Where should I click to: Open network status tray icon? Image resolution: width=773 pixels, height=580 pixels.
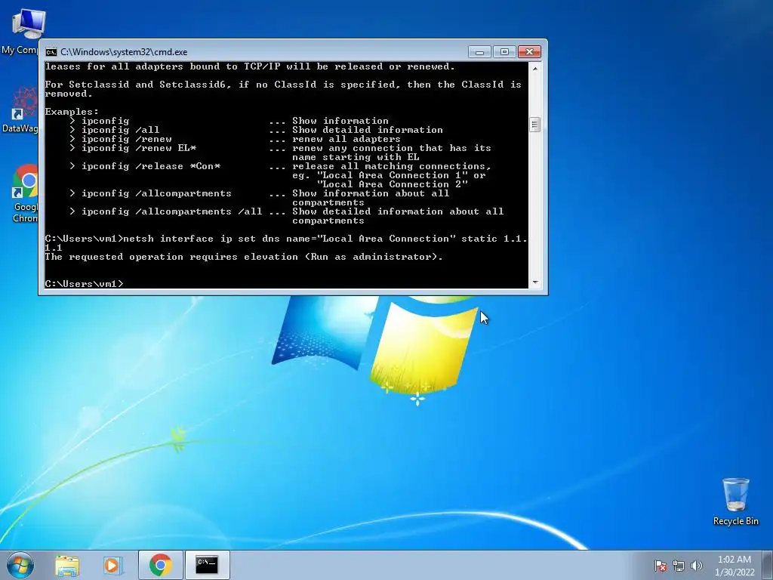pyautogui.click(x=679, y=566)
